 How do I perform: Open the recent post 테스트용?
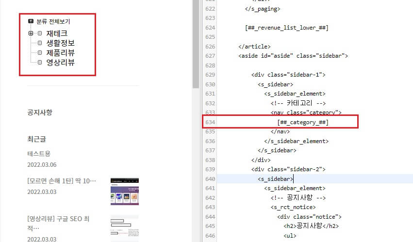(39, 154)
